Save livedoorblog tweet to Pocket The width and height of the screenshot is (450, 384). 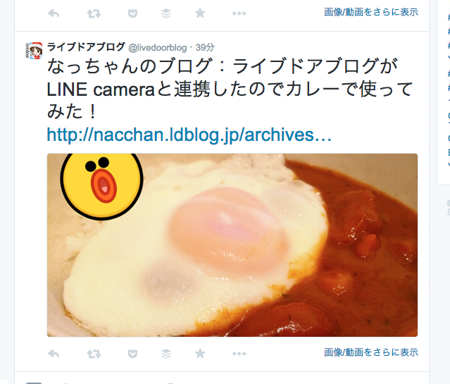132,354
